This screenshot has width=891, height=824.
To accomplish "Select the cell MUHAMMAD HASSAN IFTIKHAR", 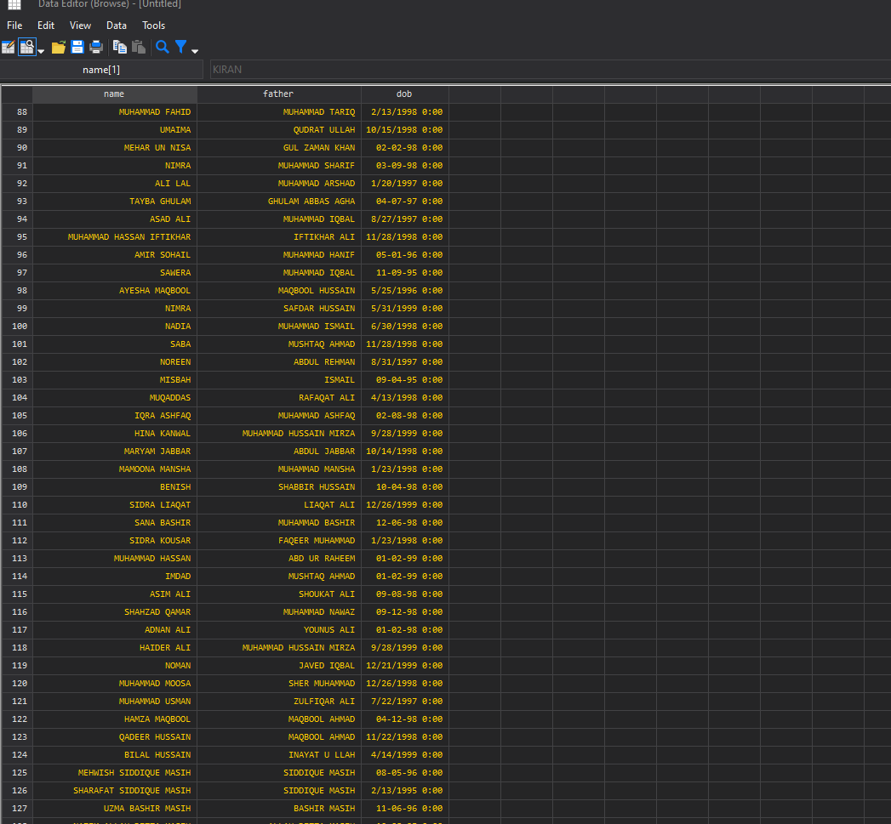I will [x=115, y=236].
